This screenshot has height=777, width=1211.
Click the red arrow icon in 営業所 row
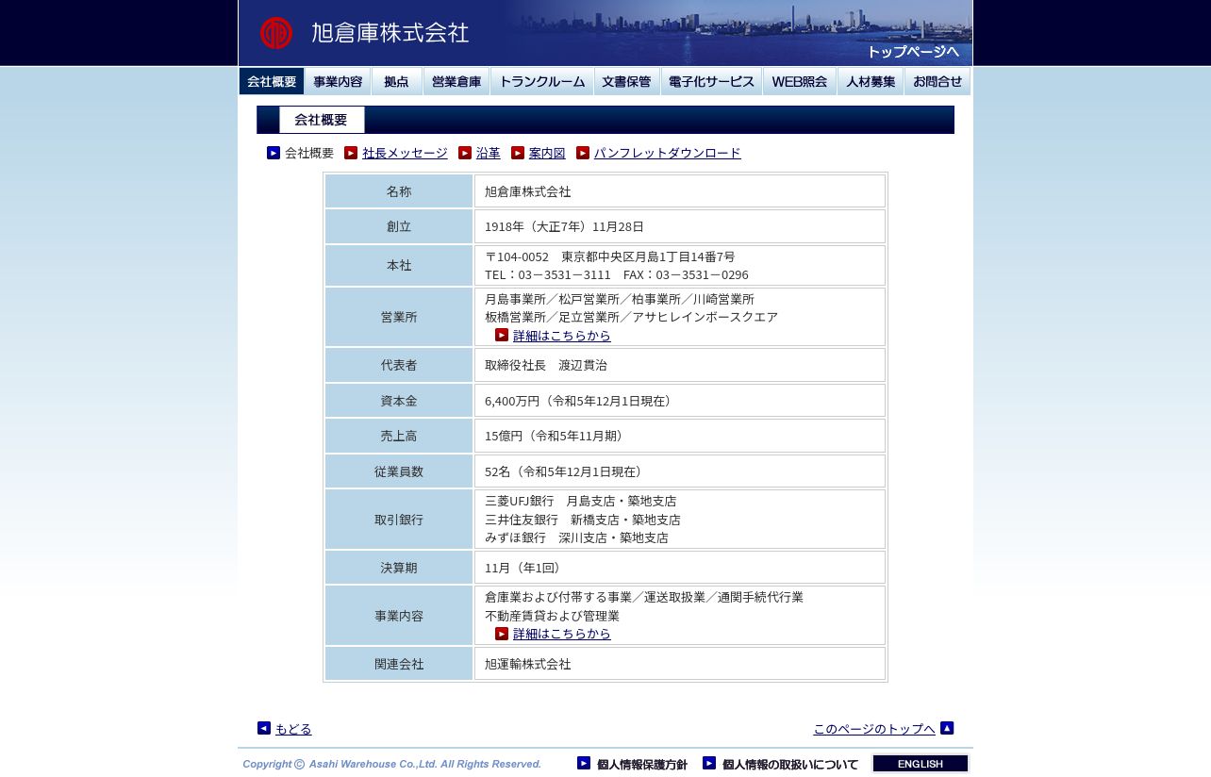coord(502,335)
